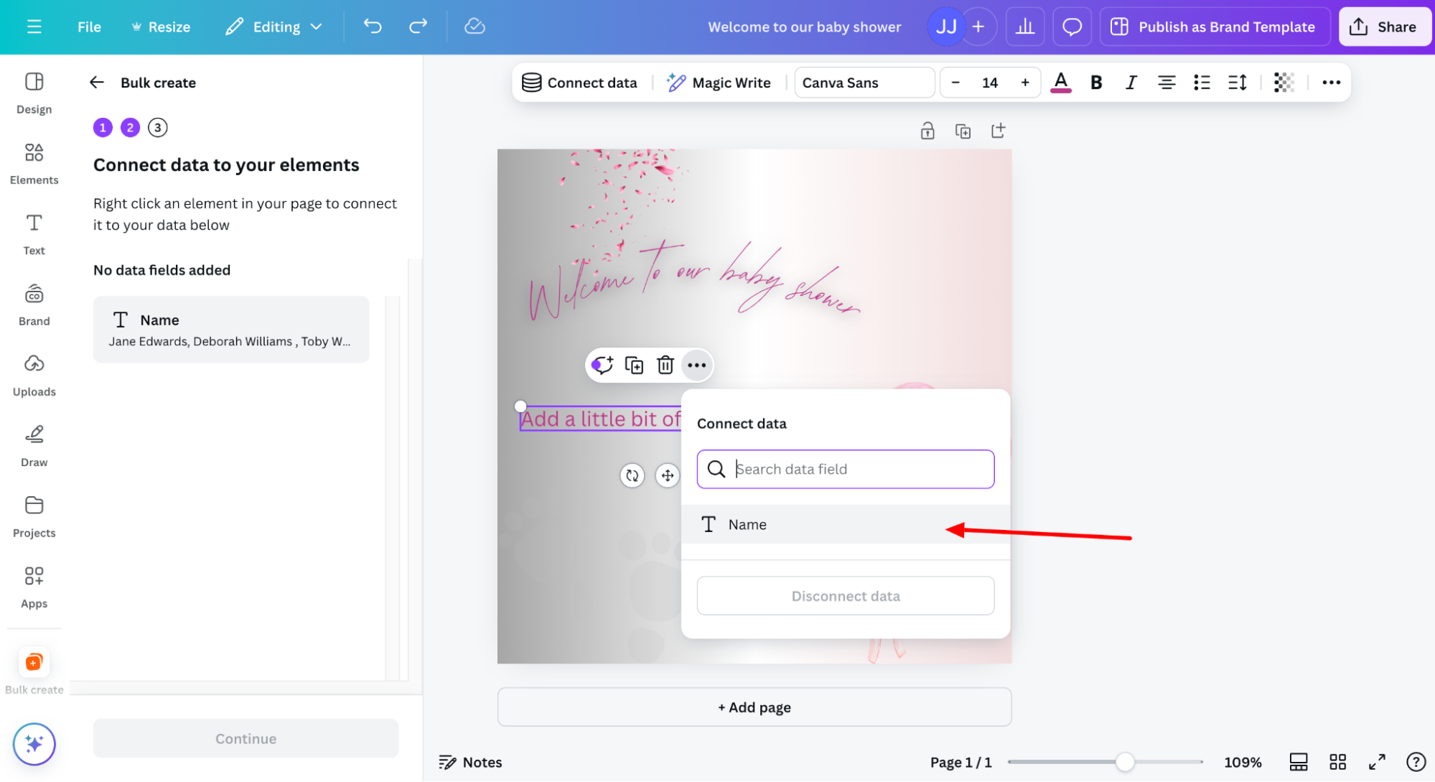
Task: Delete the selected text element
Action: [665, 366]
